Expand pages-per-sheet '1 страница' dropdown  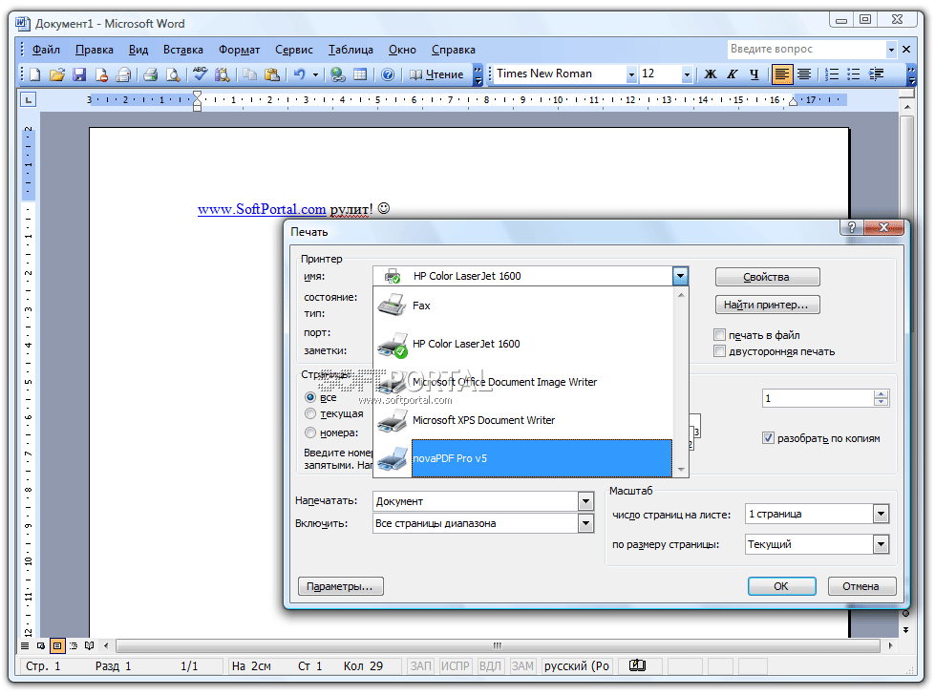[x=881, y=514]
